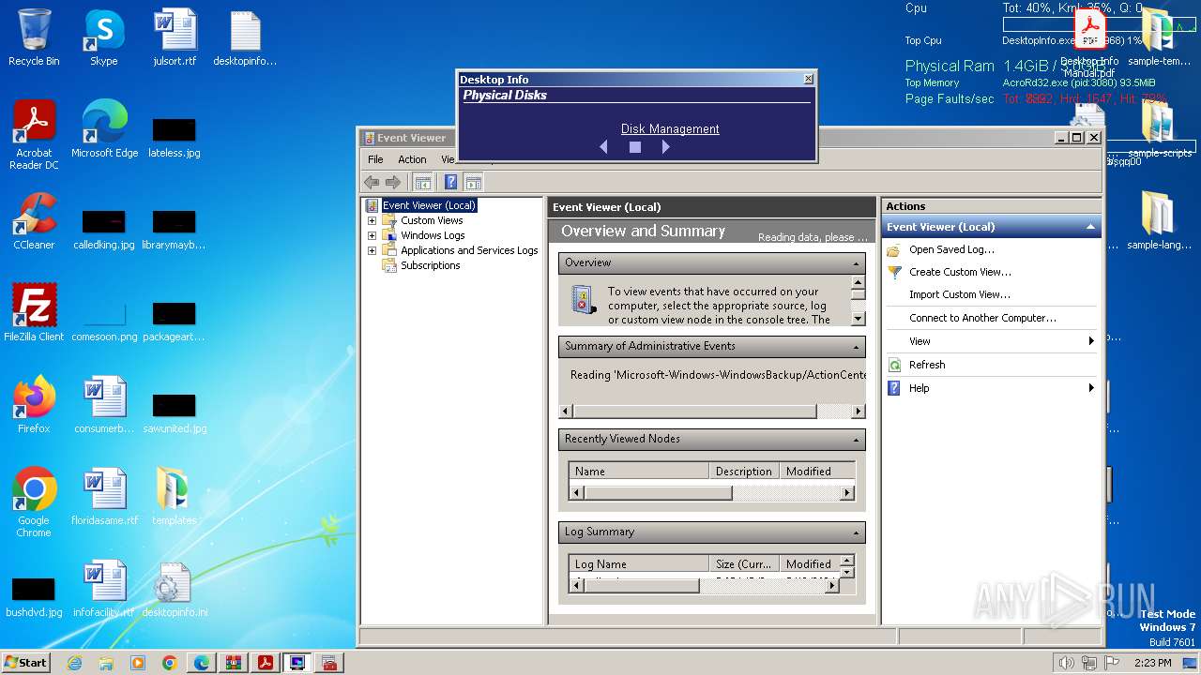This screenshot has height=675, width=1201.
Task: Collapse the Recently Viewed Nodes section
Action: [x=857, y=440]
